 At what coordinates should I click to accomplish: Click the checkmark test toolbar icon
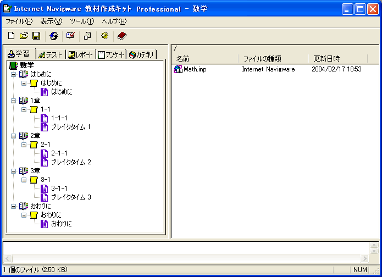[x=70, y=36]
